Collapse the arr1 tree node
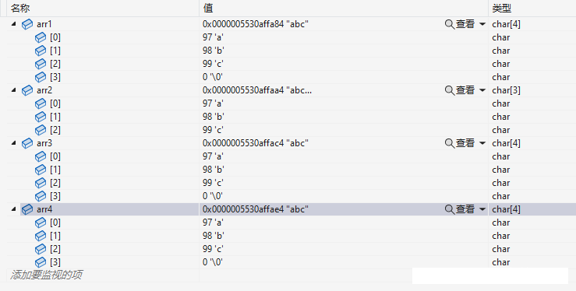 (x=13, y=24)
